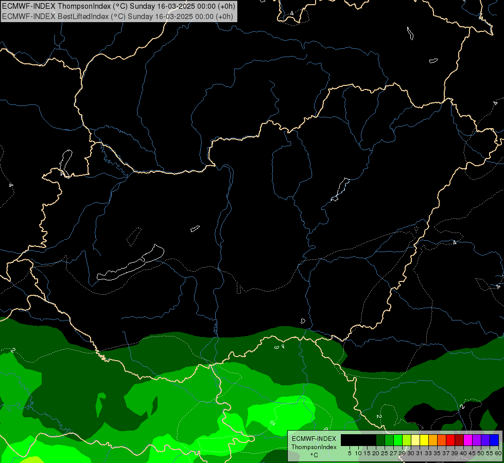Click the pure yellow 31–33 legend swatch
This screenshot has height=463, width=504.
click(424, 440)
